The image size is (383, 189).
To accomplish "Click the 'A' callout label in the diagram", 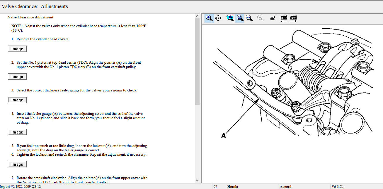I will [224, 136].
